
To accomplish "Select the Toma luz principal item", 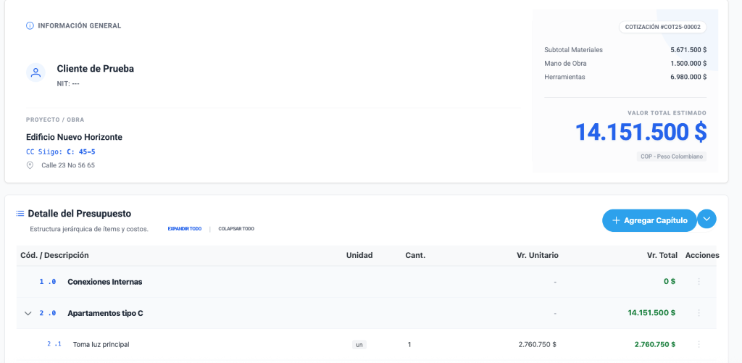I will [101, 345].
